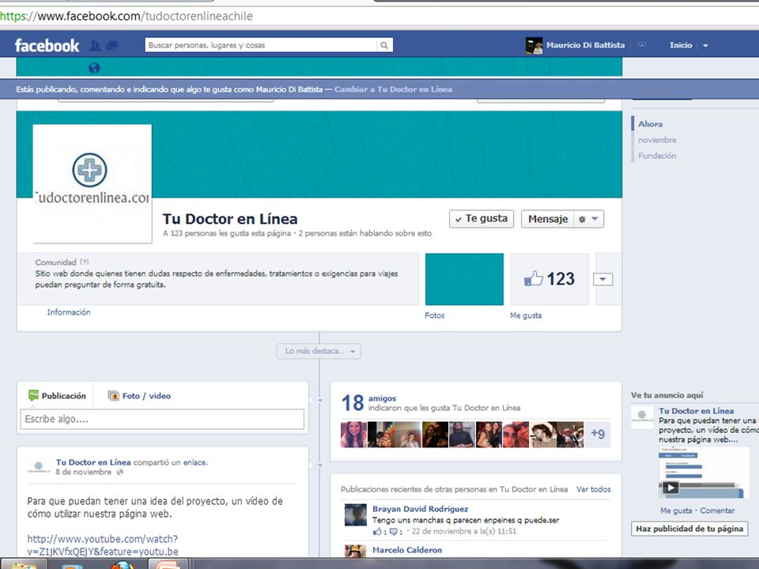The image size is (759, 569).
Task: Click the Escribe algo text box
Action: (162, 419)
